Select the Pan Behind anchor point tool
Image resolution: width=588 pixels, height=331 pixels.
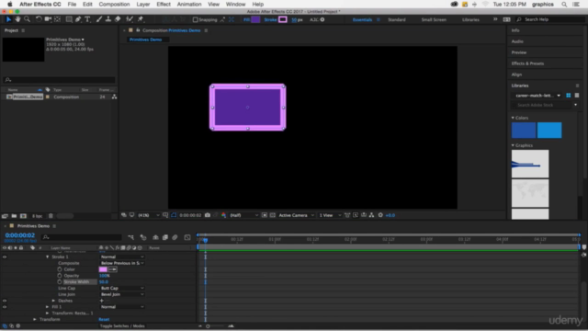point(57,19)
